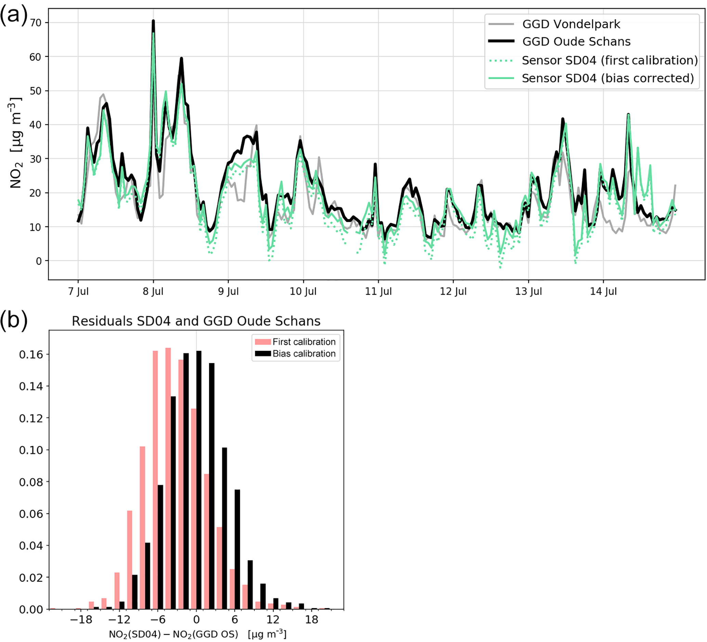Click the 8 Jul x-axis tick label

click(x=153, y=291)
